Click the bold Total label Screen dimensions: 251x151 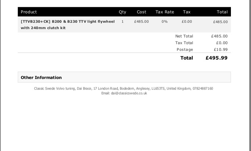(186, 58)
